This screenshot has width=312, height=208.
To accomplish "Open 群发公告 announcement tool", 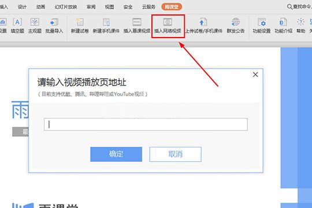I will click(x=236, y=25).
